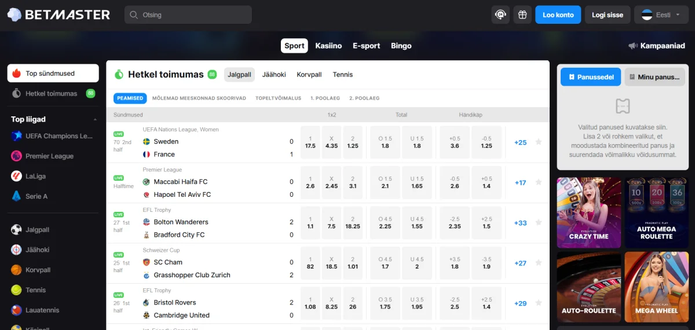Screen dimensions: 695x330
Task: Click the Loo konto button
Action: (558, 14)
